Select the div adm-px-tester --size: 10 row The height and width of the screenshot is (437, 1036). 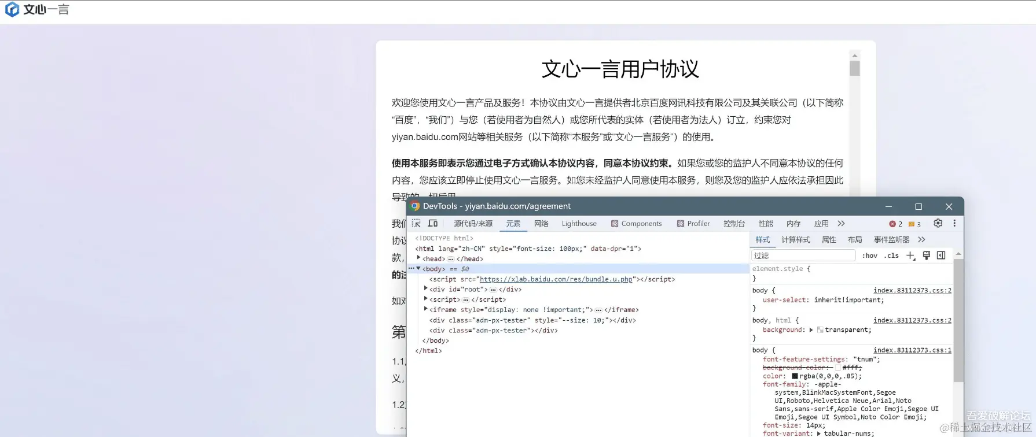pyautogui.click(x=532, y=320)
